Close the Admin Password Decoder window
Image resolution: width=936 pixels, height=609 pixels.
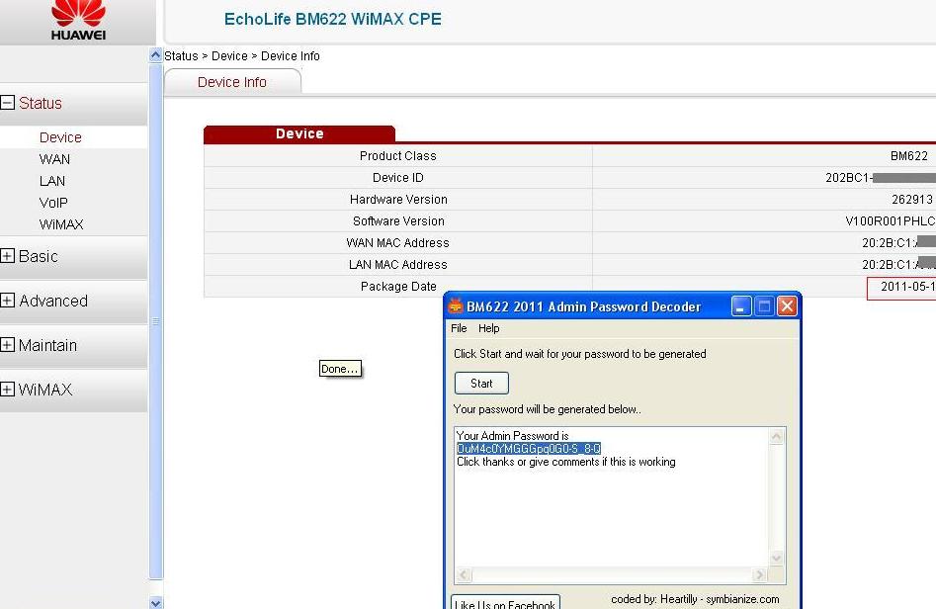(x=788, y=306)
